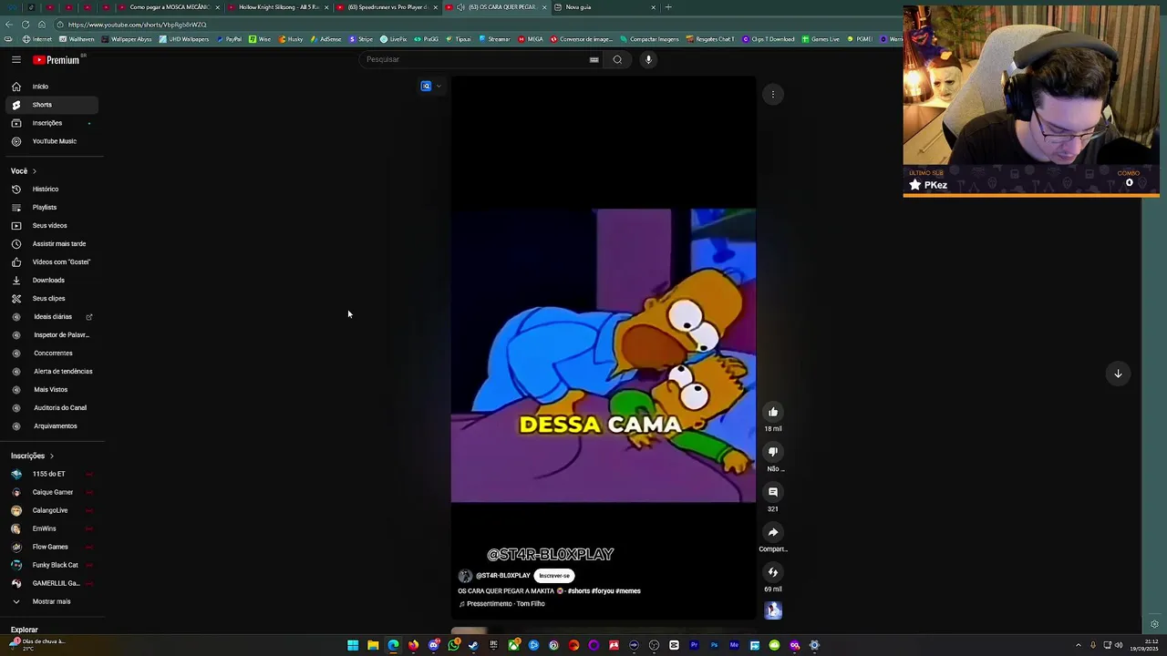Open the on-screen keyboard in search box
Screen dimensions: 1167x656
(594, 59)
